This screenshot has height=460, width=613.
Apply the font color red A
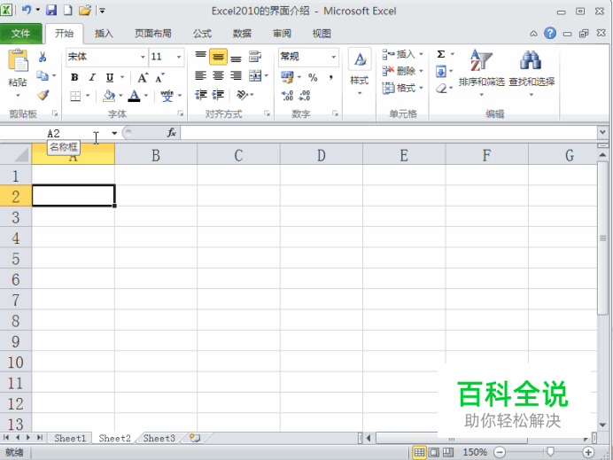pyautogui.click(x=134, y=96)
